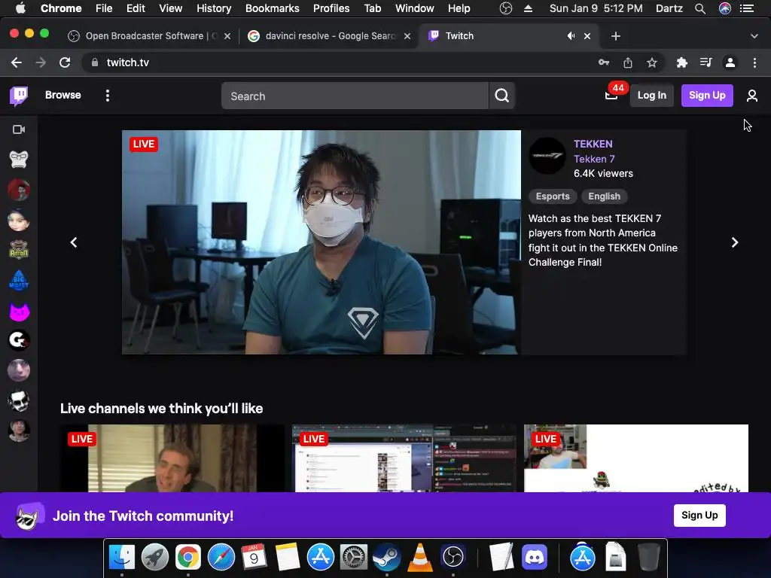Select the Esports tag
The height and width of the screenshot is (578, 771).
point(553,196)
